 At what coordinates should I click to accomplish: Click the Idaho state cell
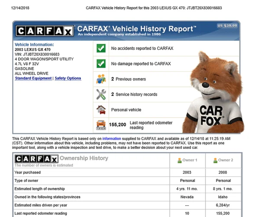[223, 197]
